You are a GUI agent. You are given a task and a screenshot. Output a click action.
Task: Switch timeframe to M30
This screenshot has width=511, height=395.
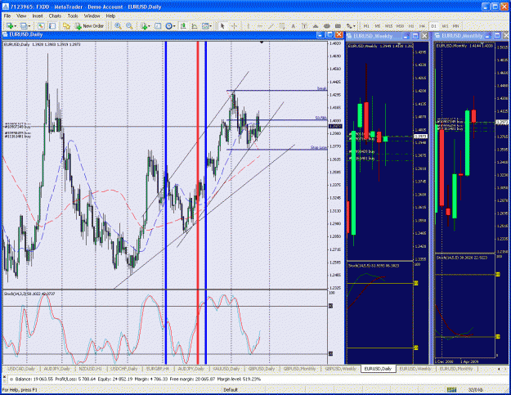pyautogui.click(x=400, y=26)
